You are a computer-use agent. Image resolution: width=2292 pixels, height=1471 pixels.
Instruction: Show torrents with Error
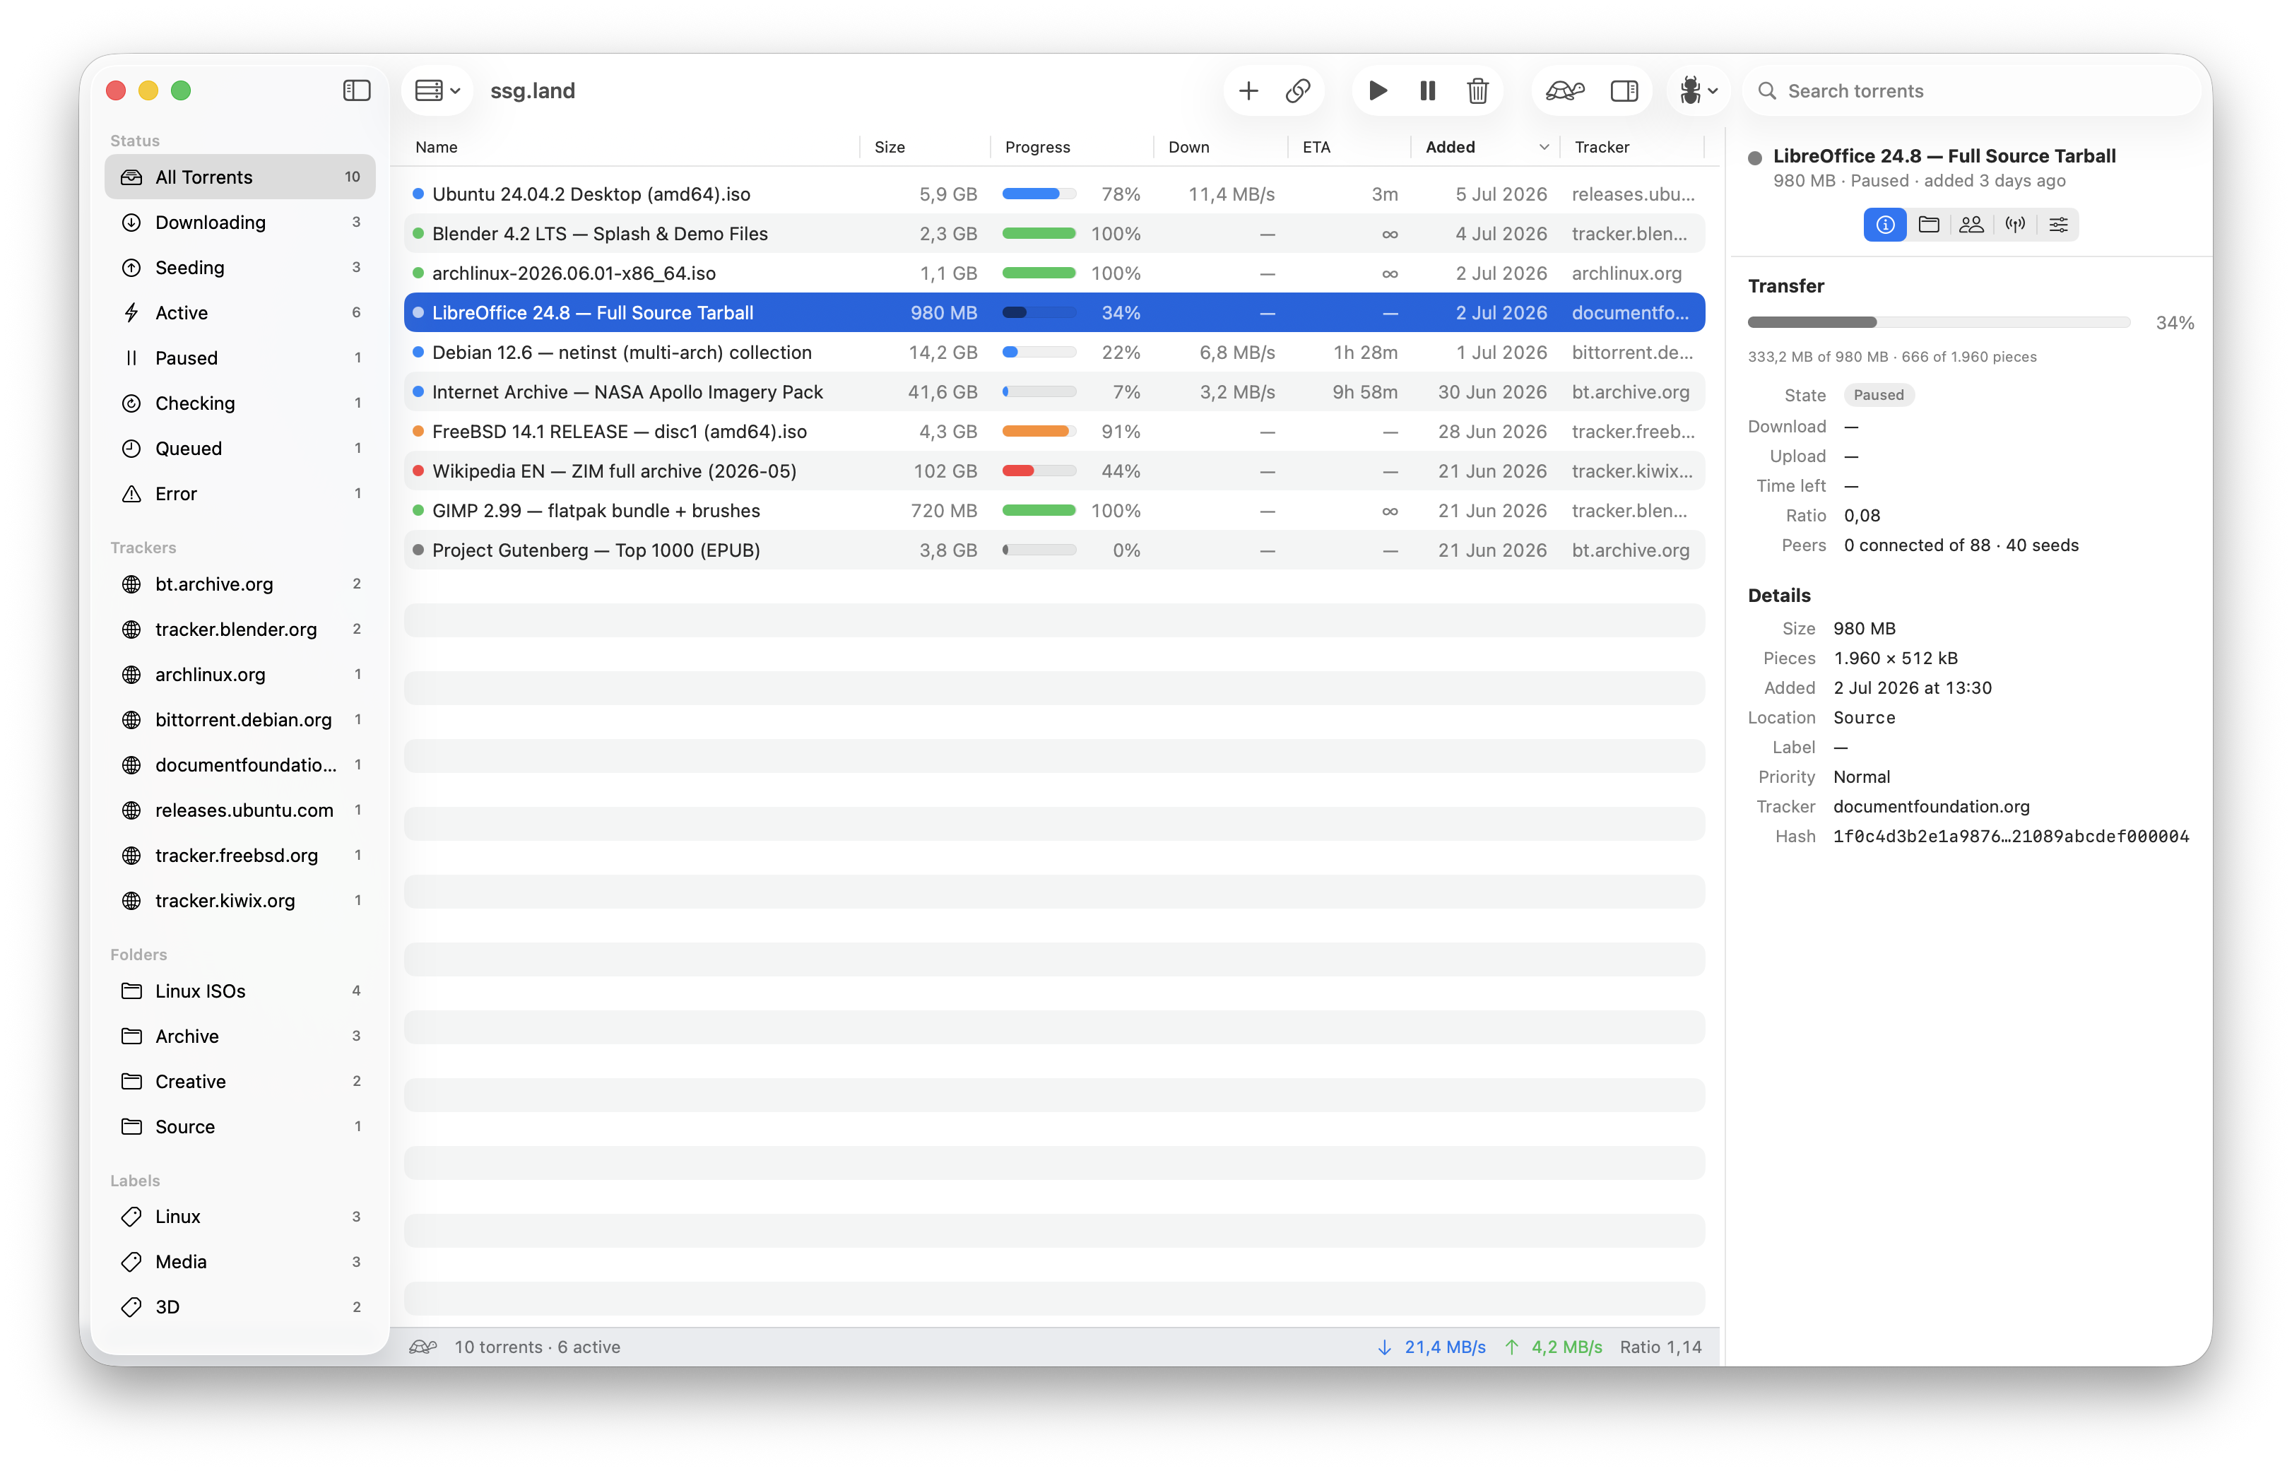click(240, 494)
